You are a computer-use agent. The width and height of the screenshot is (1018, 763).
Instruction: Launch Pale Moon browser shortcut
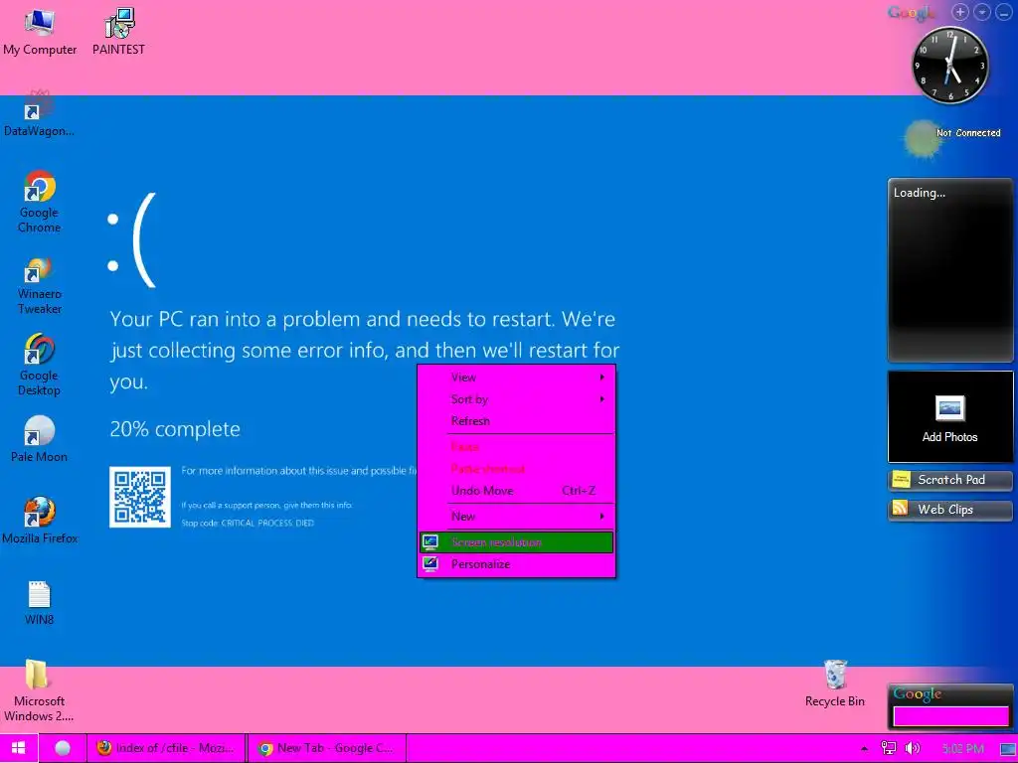39,439
